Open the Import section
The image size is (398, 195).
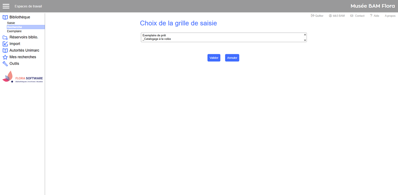15,44
